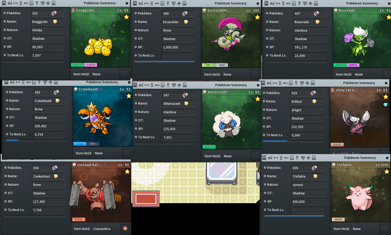
Task: Click the rename note icon next to Conkeldurr
Action: [x=56, y=176]
